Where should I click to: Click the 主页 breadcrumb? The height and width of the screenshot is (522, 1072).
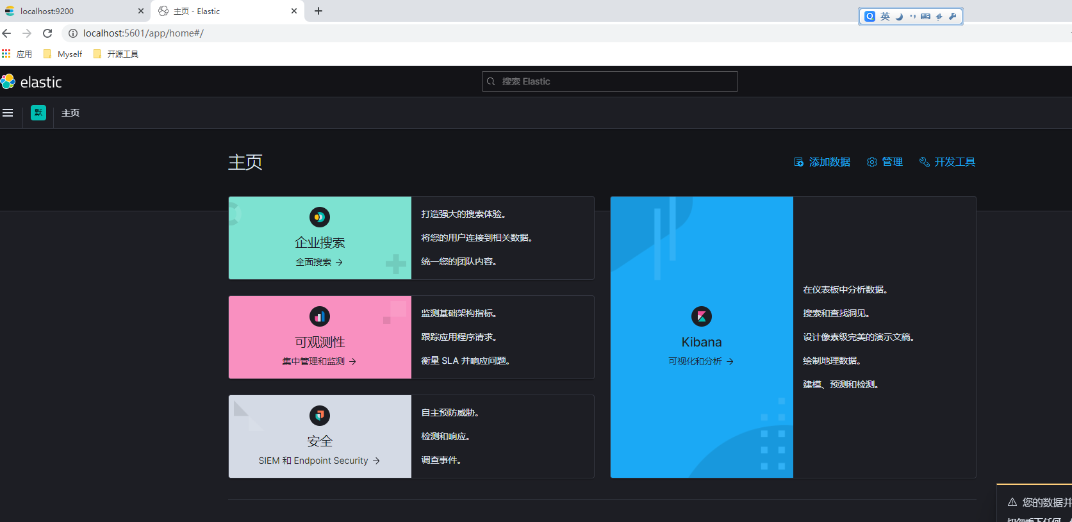tap(70, 113)
